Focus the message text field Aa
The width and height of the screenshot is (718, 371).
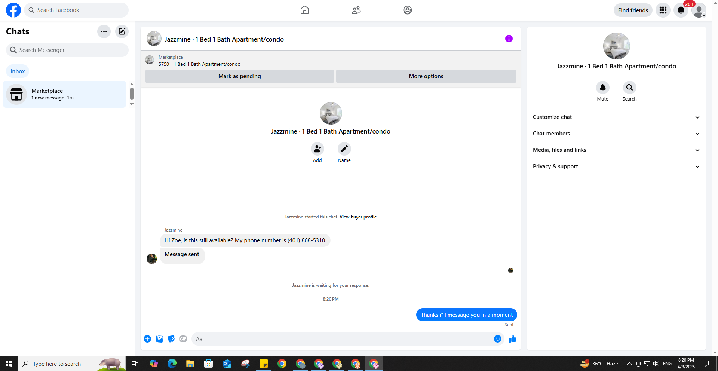pos(342,339)
